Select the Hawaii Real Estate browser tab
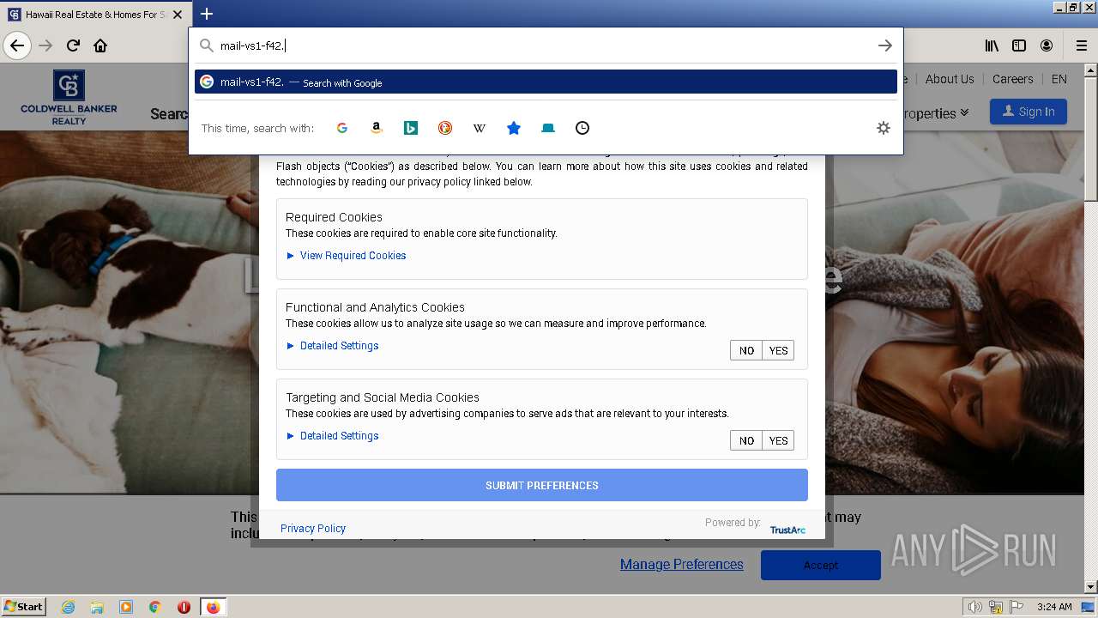The width and height of the screenshot is (1098, 618). (94, 15)
